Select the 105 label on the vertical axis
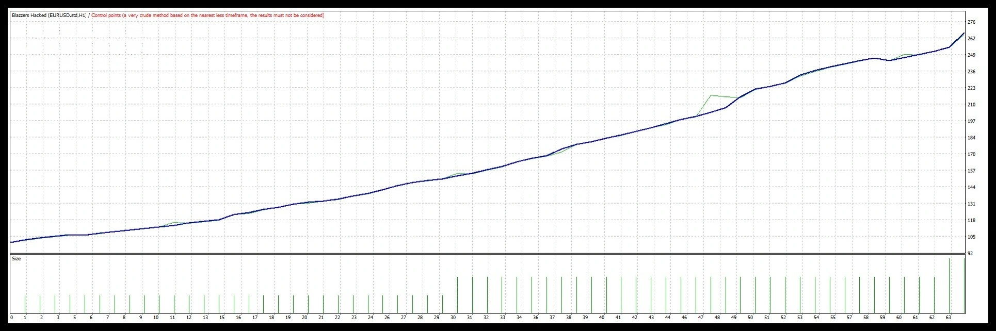Screen dimensions: 996x331 tap(971, 237)
